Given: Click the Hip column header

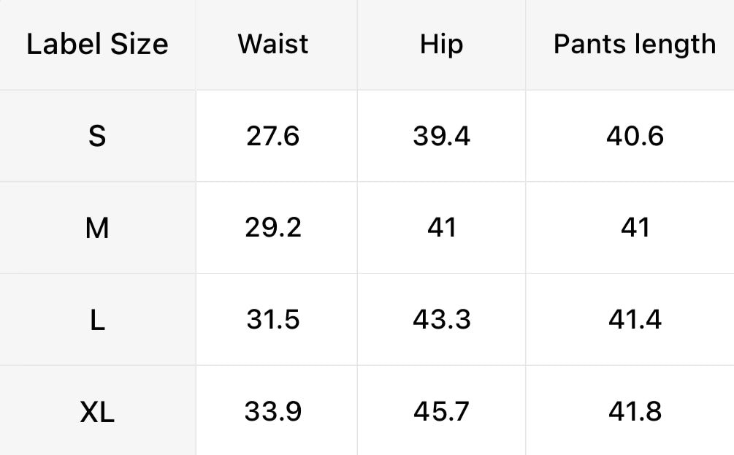Looking at the screenshot, I should [x=441, y=45].
